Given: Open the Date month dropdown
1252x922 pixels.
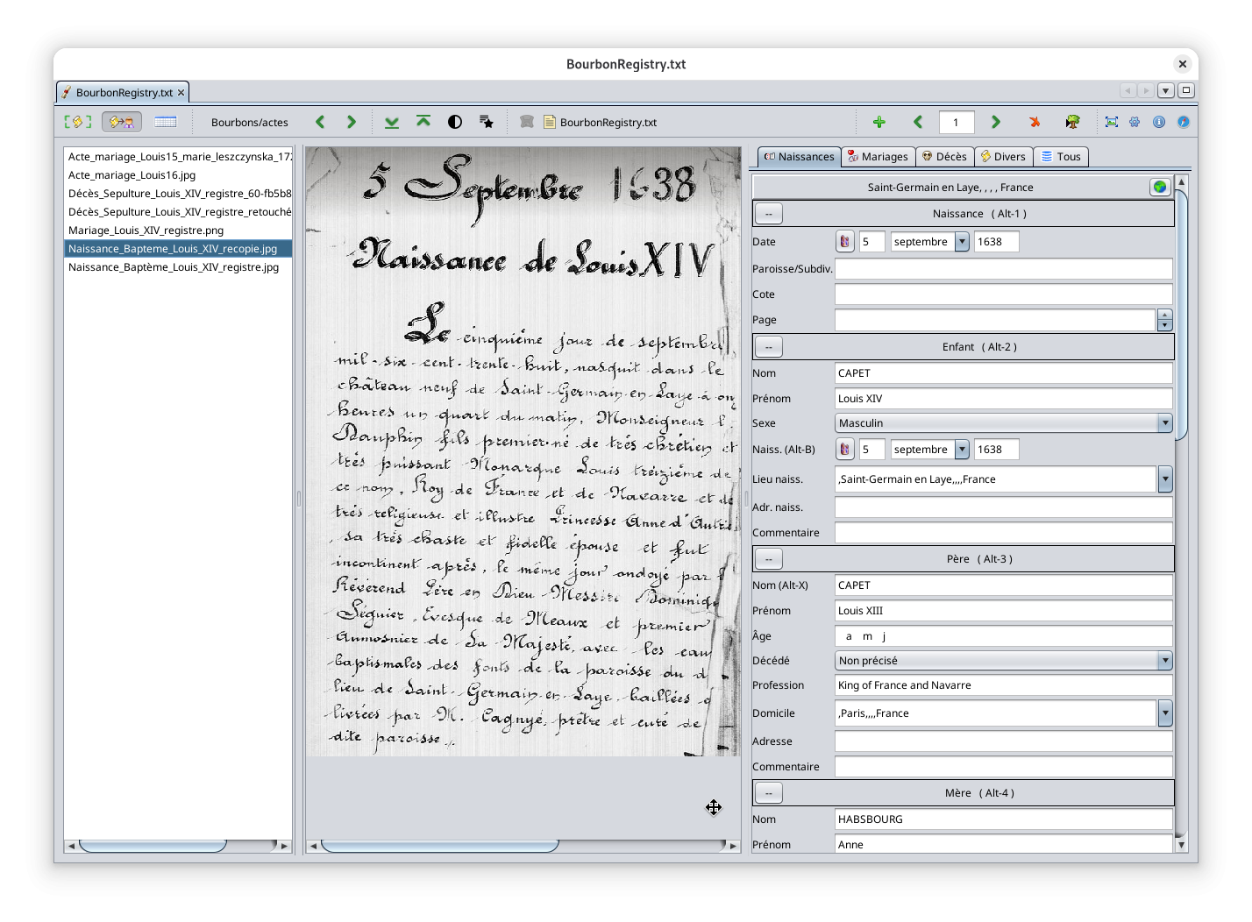Looking at the screenshot, I should (962, 241).
